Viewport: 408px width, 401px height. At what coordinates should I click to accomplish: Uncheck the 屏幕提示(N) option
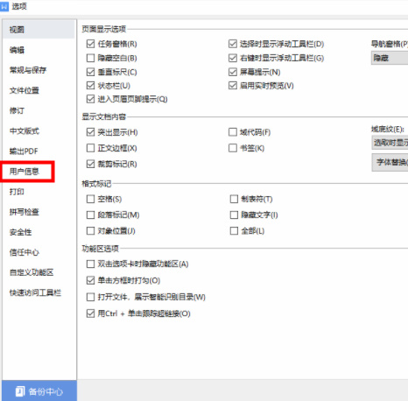pos(233,72)
